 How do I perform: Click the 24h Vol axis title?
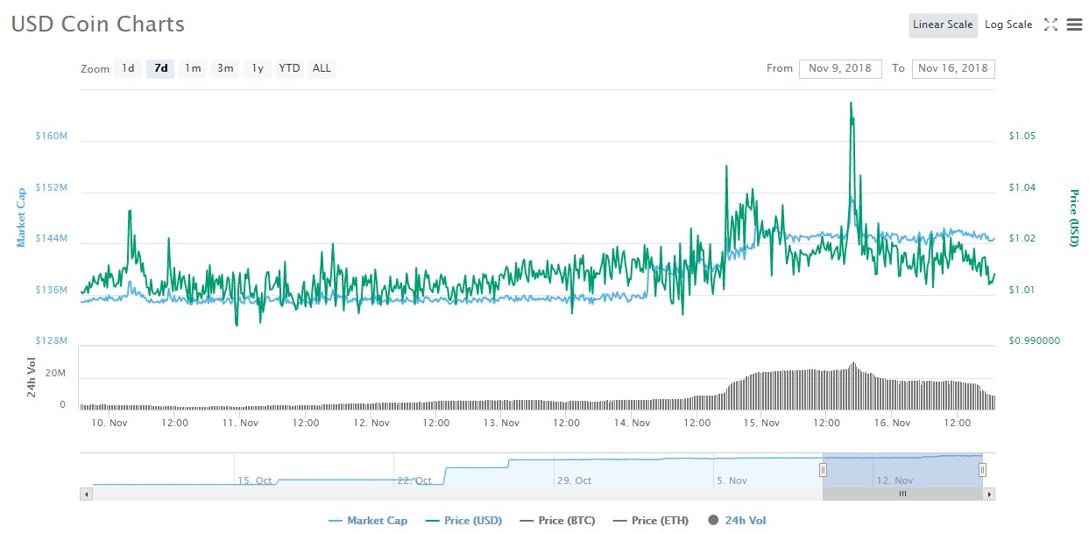pos(32,377)
